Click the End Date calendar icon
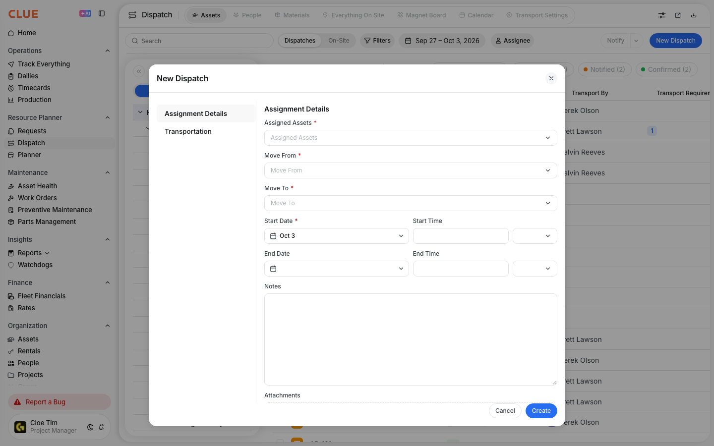Image resolution: width=714 pixels, height=446 pixels. pos(273,269)
